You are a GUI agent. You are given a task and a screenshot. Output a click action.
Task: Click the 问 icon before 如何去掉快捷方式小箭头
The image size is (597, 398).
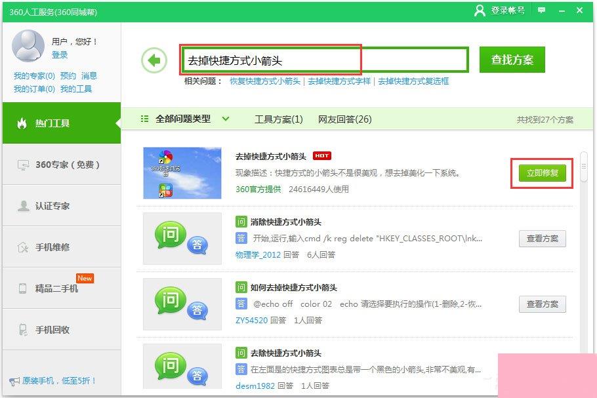[241, 287]
